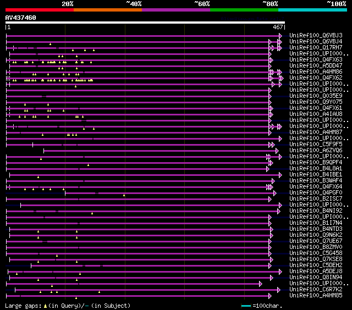Image resolution: width=352 pixels, height=310 pixels.
Task: Click the alignment bar for UniRef100_A6ZVQ6
Action: [x=161, y=151]
